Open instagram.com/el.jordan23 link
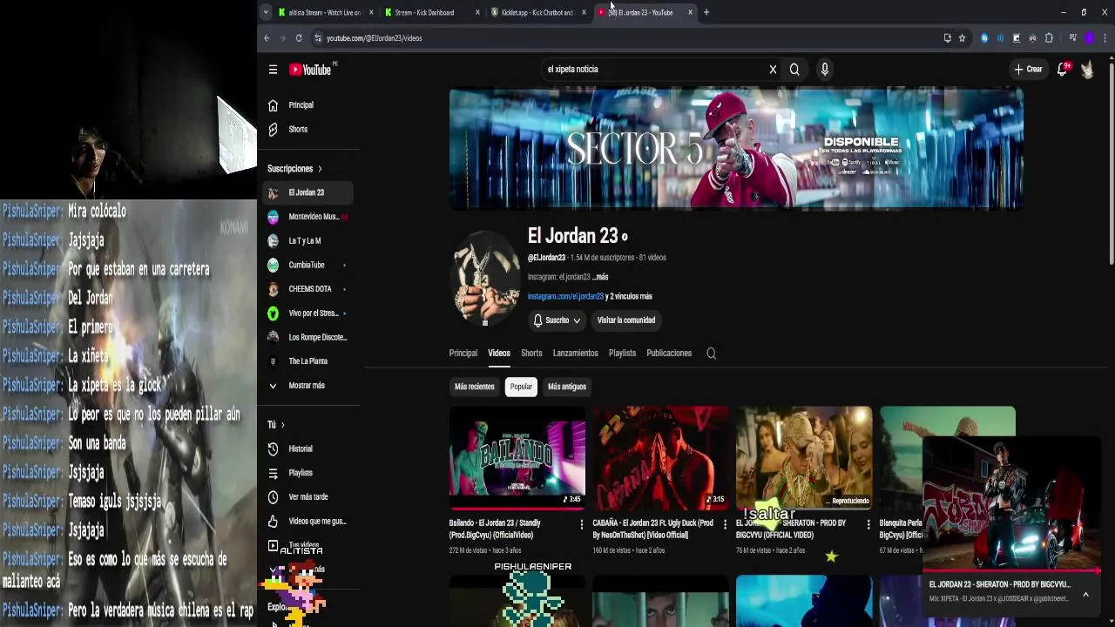The image size is (1115, 627). [565, 297]
